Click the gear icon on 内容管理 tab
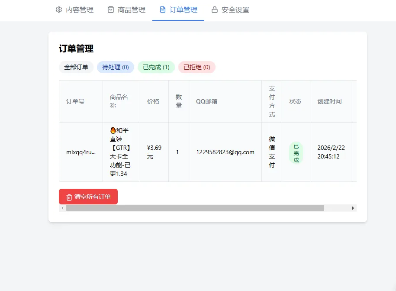Image resolution: width=396 pixels, height=291 pixels. point(59,10)
